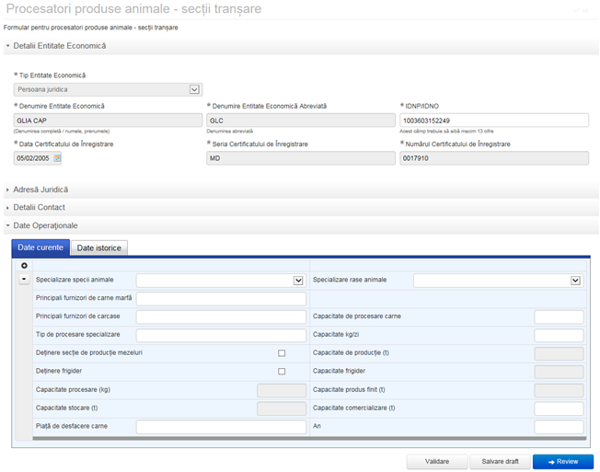This screenshot has height=472, width=600.
Task: Open the Tip Entitate Economică dropdown
Action: [194, 89]
